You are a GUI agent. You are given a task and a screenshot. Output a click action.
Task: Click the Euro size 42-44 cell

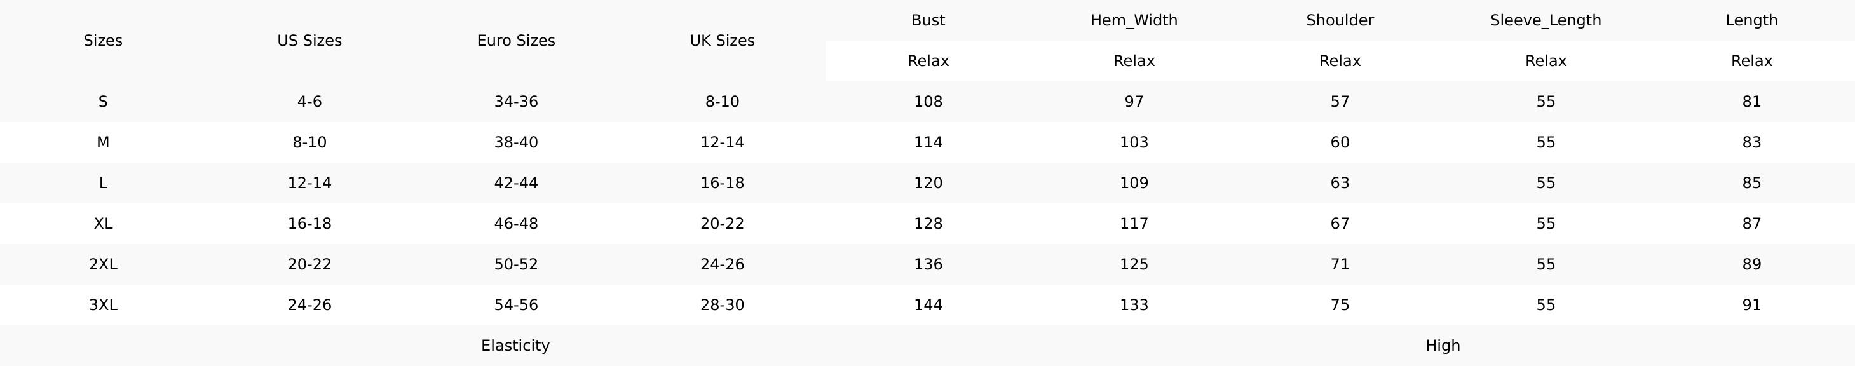(x=515, y=183)
